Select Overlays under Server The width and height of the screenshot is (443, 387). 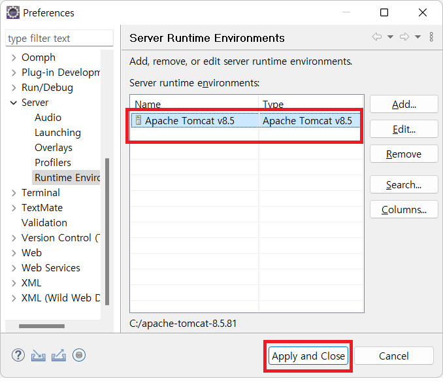pyautogui.click(x=54, y=148)
